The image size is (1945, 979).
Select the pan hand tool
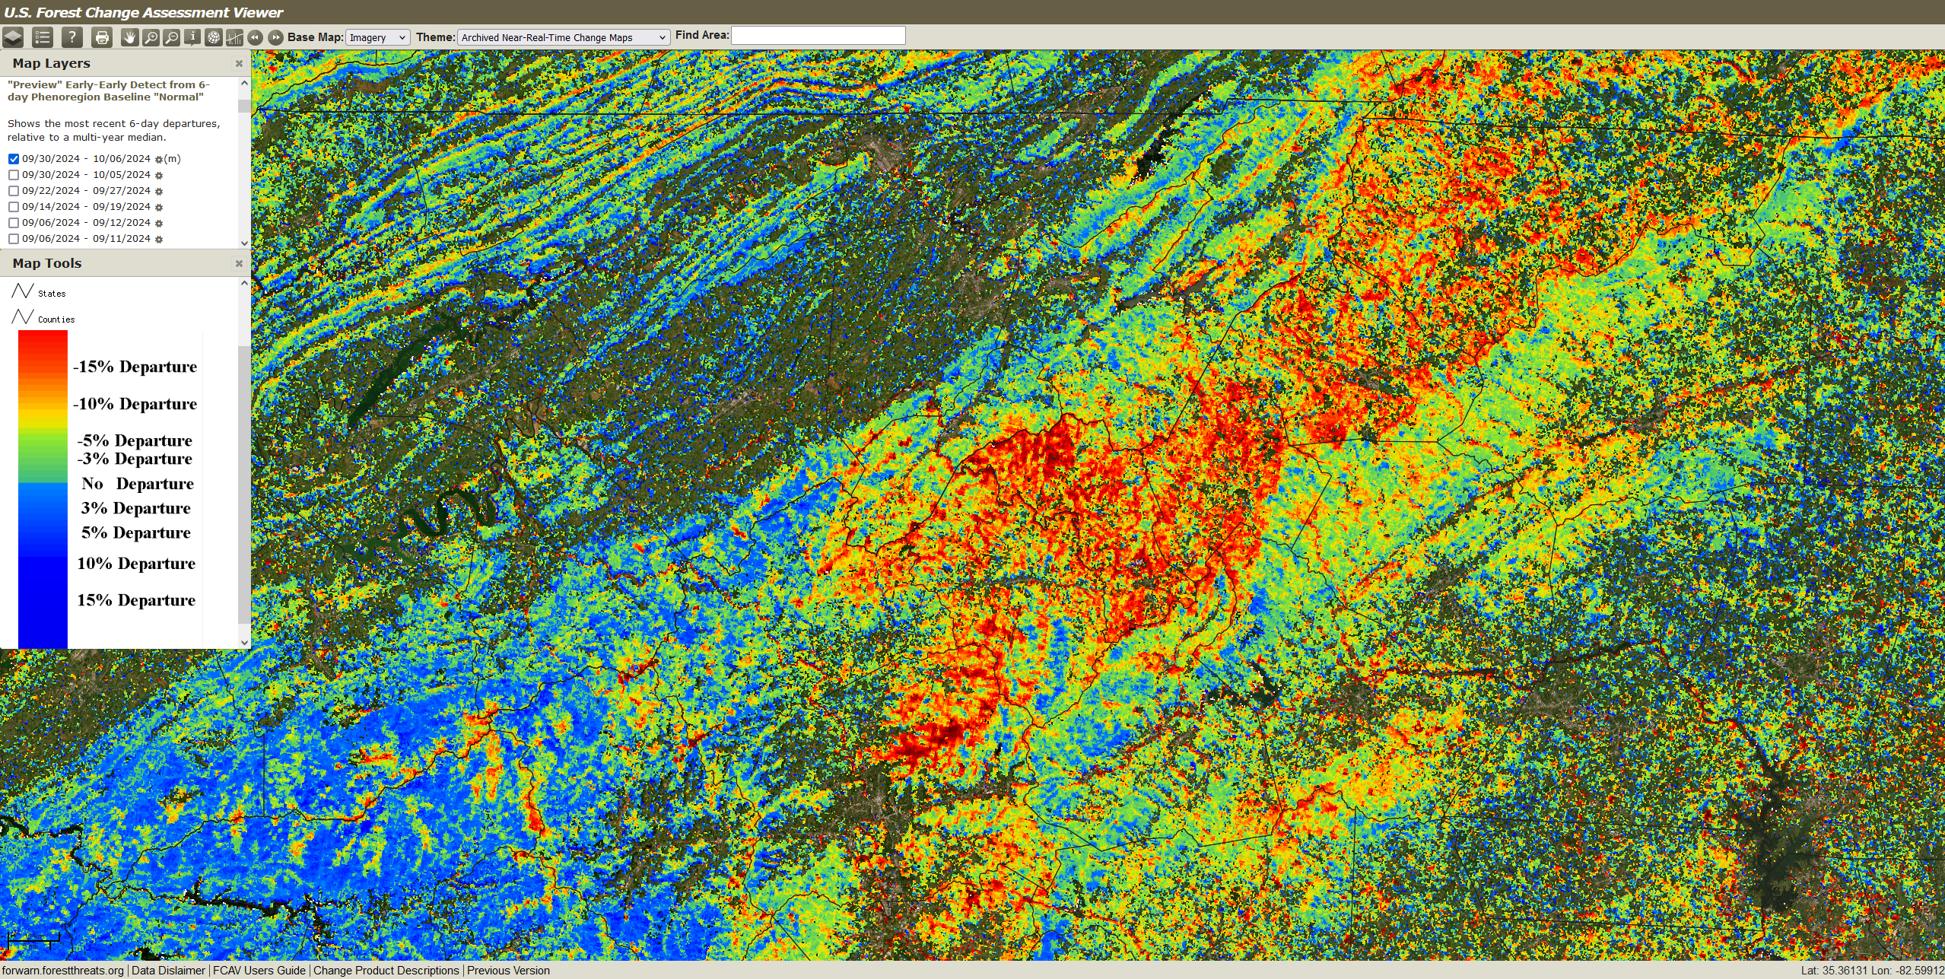(x=130, y=37)
